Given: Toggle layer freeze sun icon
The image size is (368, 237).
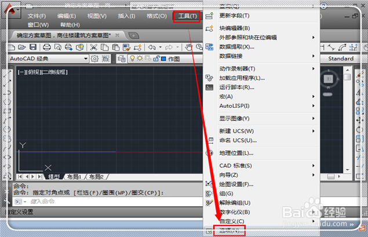Looking at the screenshot, I should (x=140, y=58).
